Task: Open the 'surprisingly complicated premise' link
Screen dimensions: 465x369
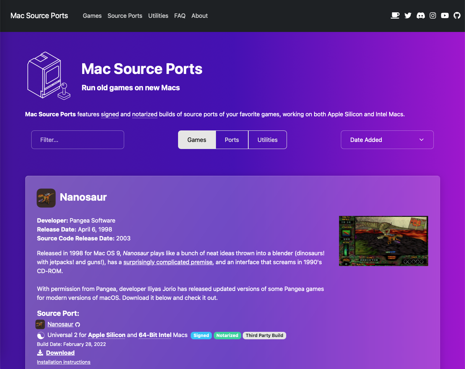Action: point(168,262)
